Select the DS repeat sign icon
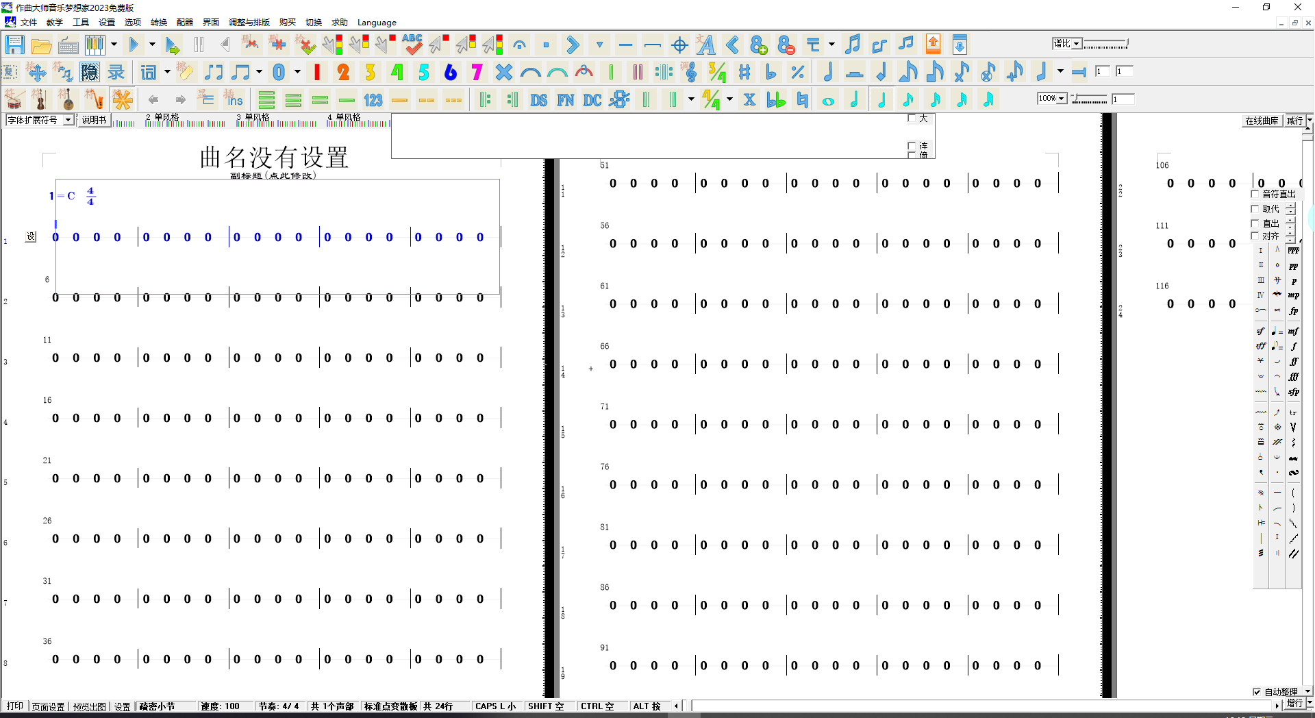The image size is (1315, 718). click(538, 100)
